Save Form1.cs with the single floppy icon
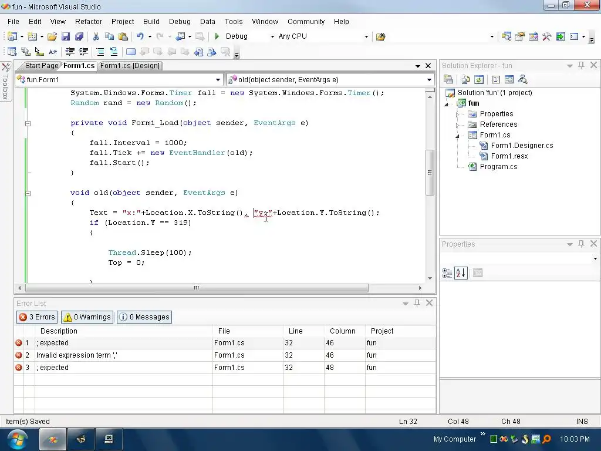 point(66,36)
